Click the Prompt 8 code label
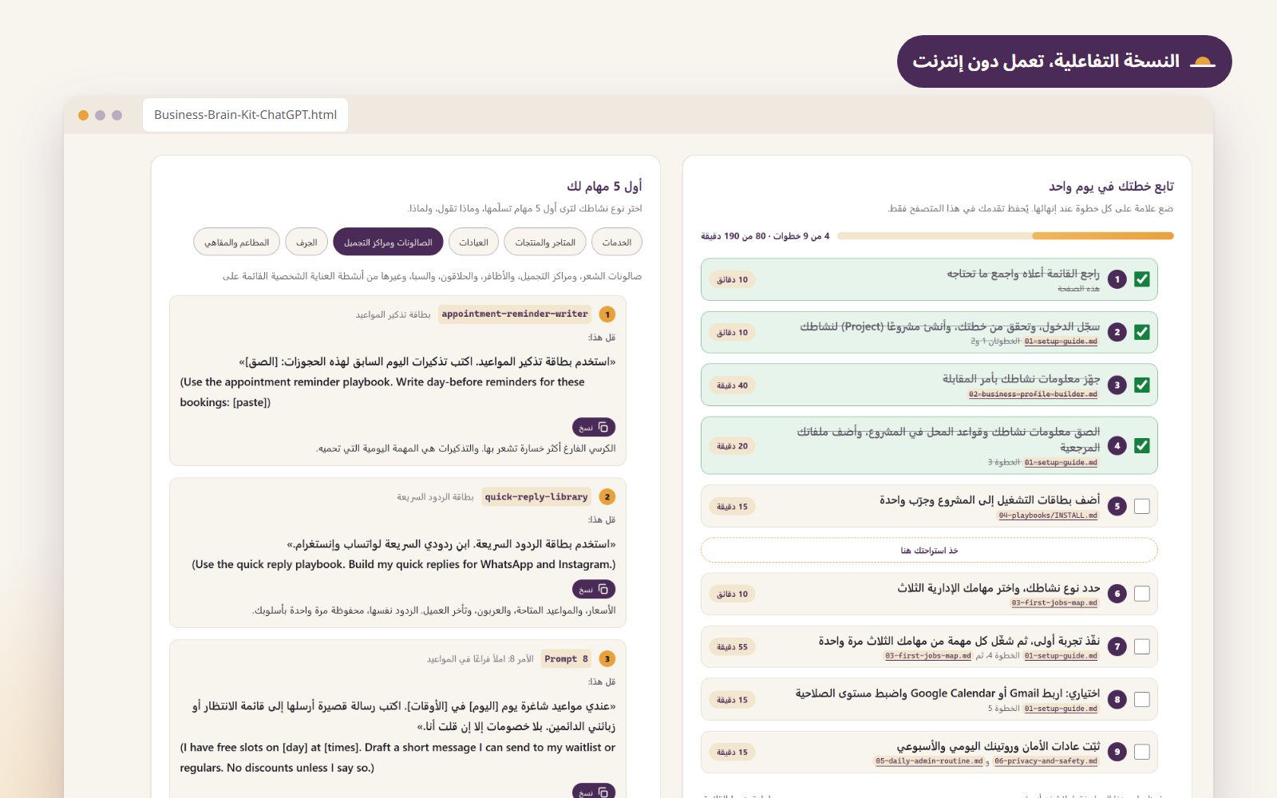The width and height of the screenshot is (1277, 798). [566, 659]
